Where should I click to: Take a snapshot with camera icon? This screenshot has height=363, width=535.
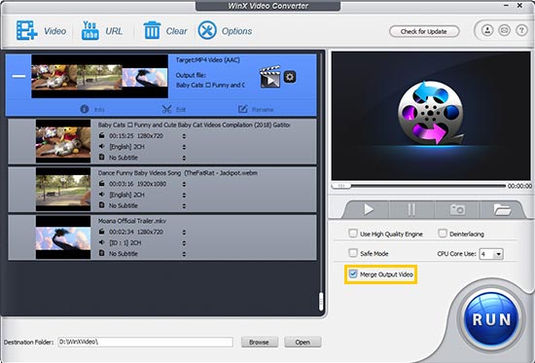click(x=457, y=209)
